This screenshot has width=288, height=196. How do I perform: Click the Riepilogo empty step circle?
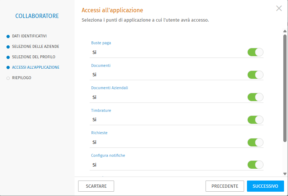[x=8, y=78]
